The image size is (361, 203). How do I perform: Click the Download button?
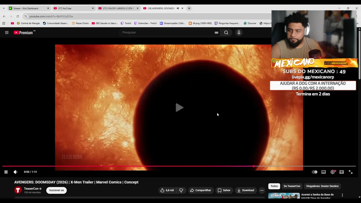(x=246, y=190)
